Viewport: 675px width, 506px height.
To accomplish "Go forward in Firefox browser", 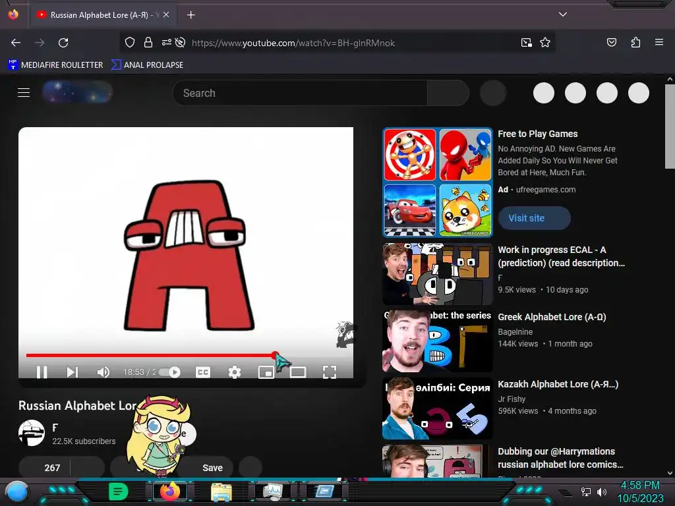I will coord(40,43).
